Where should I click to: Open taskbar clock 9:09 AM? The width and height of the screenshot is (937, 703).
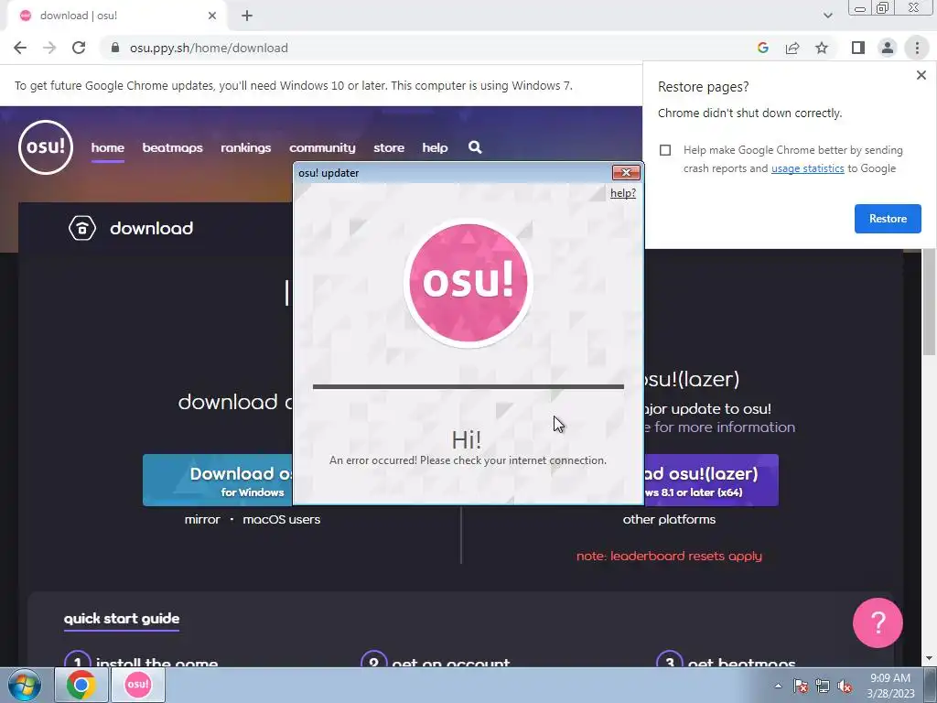click(890, 686)
